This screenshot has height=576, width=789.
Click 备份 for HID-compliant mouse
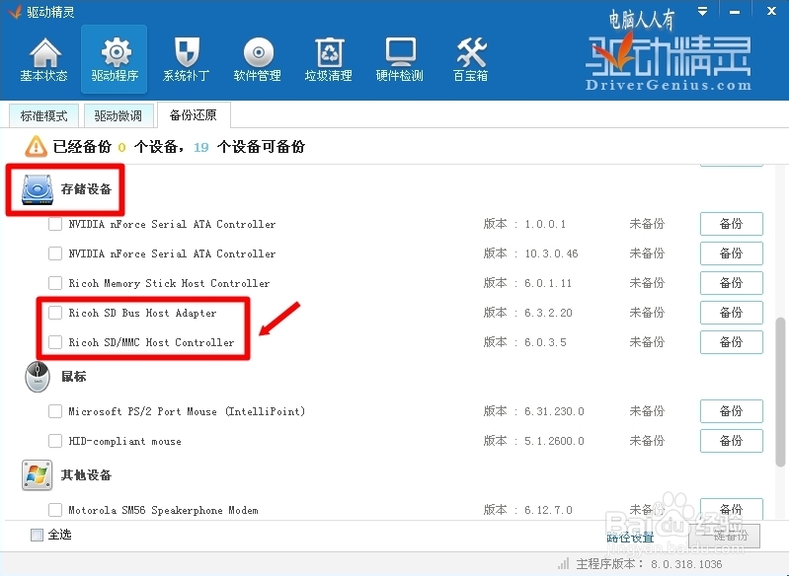[731, 441]
